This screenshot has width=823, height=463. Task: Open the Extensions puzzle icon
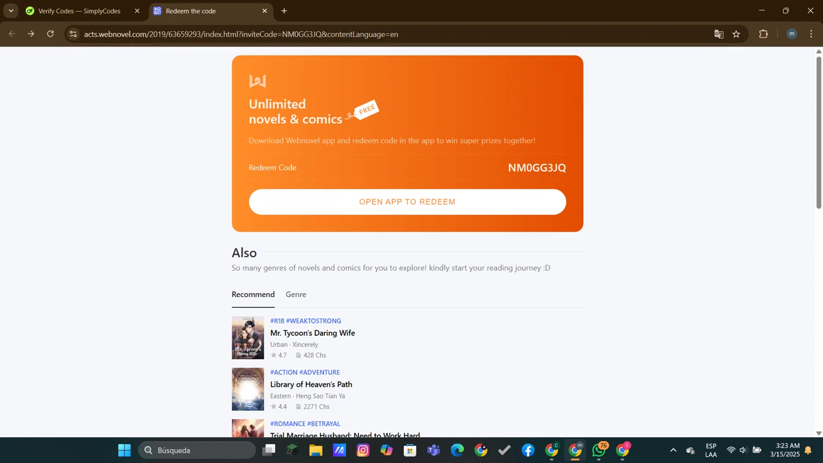[x=763, y=34]
